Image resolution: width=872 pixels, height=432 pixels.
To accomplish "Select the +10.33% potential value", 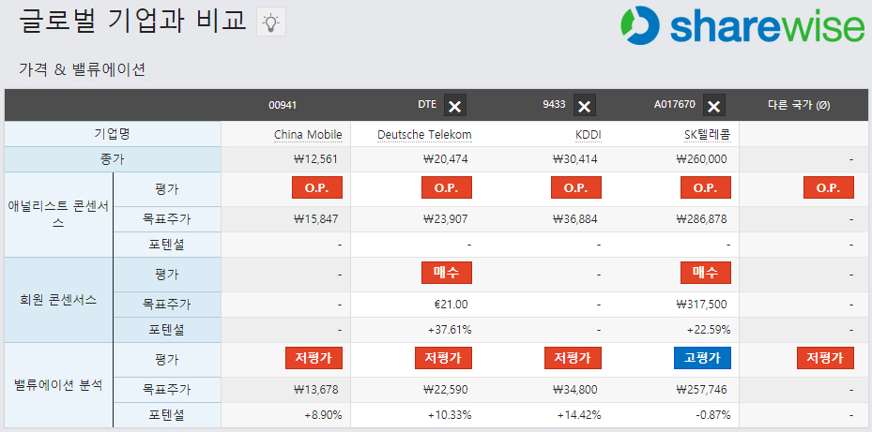I will [x=450, y=415].
